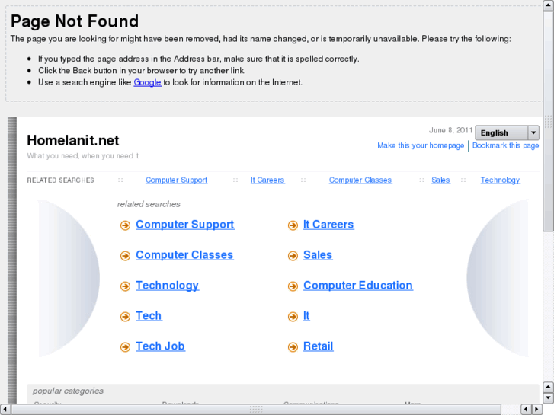This screenshot has height=415, width=554.
Task: Select Technology in top related searches row
Action: pyautogui.click(x=500, y=180)
